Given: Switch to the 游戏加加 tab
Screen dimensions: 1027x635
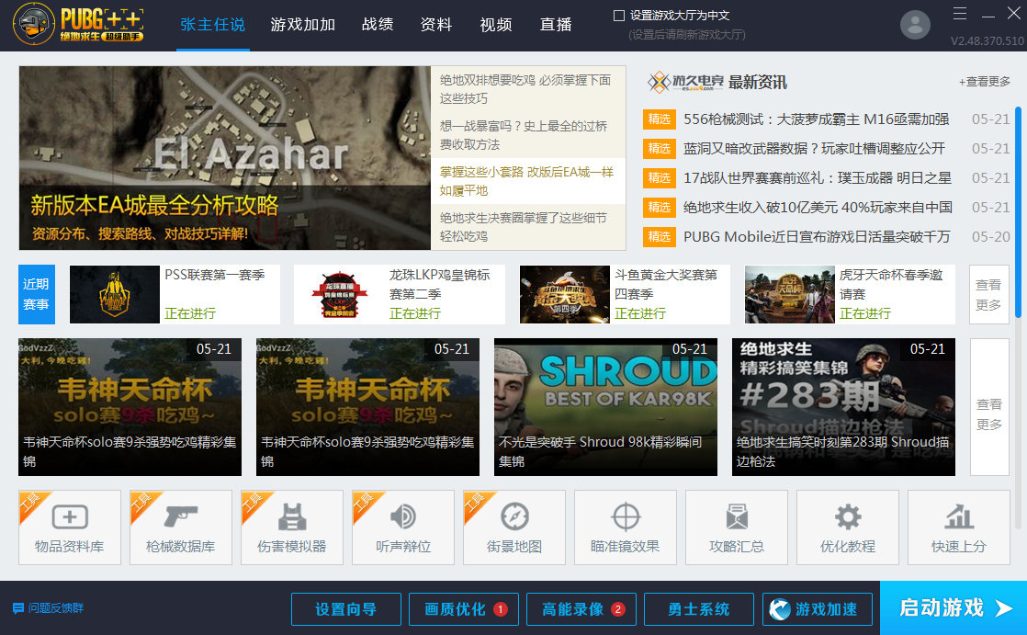Looking at the screenshot, I should pos(303,25).
